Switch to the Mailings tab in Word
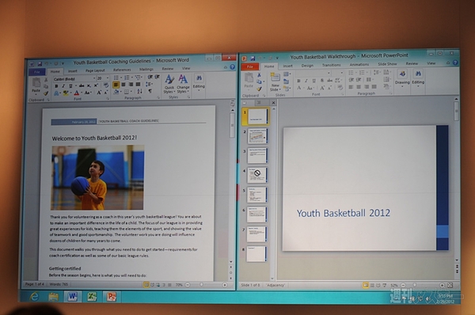Image resolution: width=475 pixels, height=315 pixels. 146,69
